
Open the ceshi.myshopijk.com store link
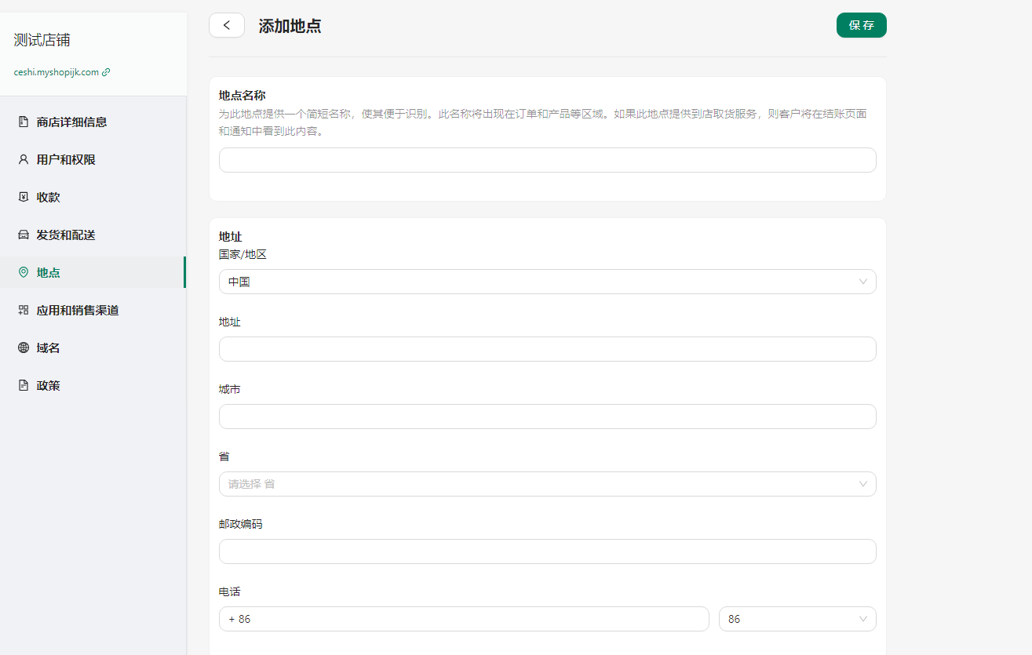(x=57, y=72)
